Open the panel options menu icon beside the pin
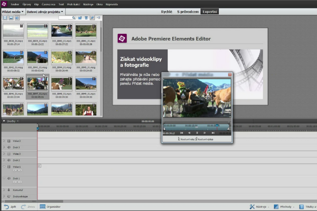The image size is (317, 211). [98, 18]
